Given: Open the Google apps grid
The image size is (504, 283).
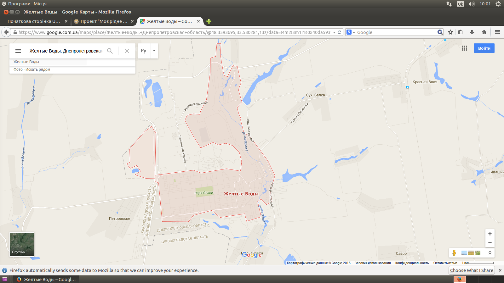Looking at the screenshot, I should (x=465, y=48).
